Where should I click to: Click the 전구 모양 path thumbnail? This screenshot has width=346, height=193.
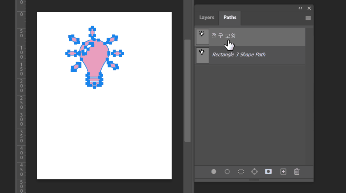pos(202,37)
